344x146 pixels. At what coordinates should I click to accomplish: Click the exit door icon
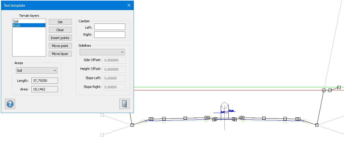[x=124, y=104]
